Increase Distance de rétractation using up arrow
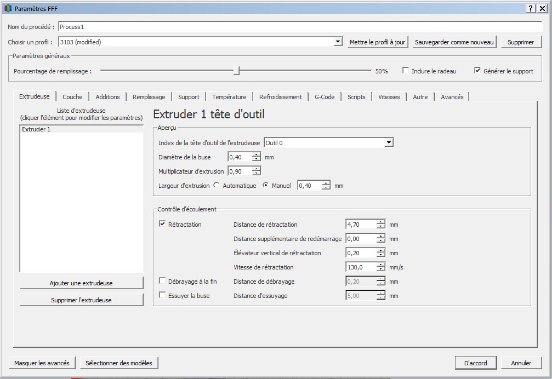552x379 pixels. pos(381,222)
